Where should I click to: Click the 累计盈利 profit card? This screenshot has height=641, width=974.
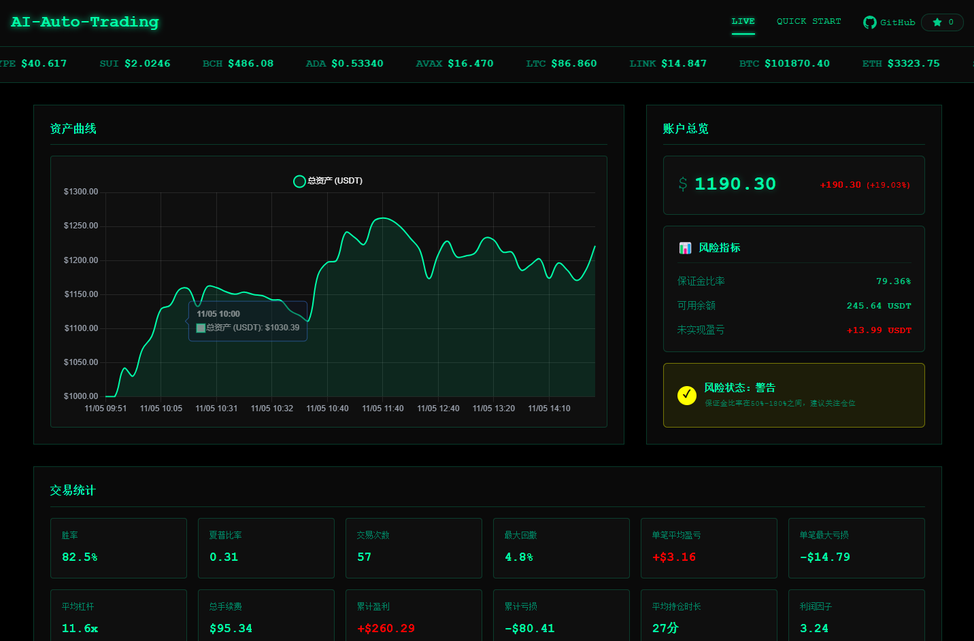(x=414, y=616)
